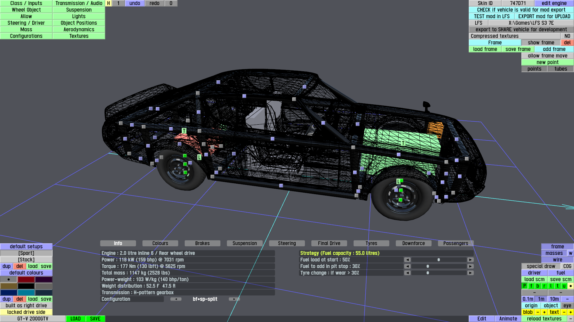Toggle Compressed textures NO setting
Image resolution: width=574 pixels, height=322 pixels.
click(567, 36)
